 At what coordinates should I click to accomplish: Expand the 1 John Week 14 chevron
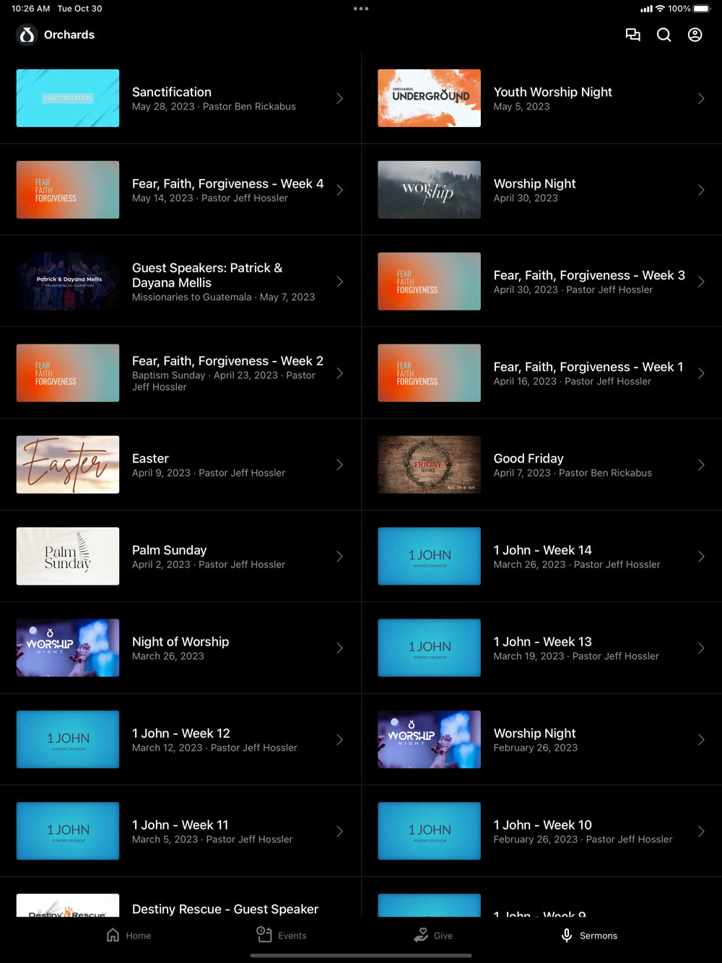pos(701,557)
